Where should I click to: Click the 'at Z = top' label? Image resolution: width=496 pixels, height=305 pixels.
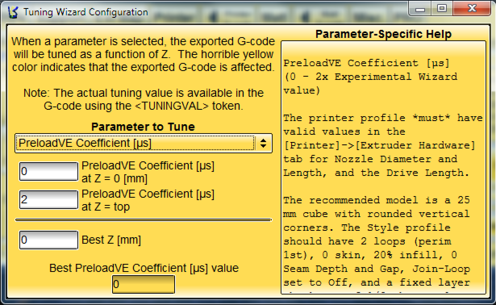106,207
